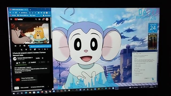The image size is (171, 96).
Task: Open the YouTube bookmark in bookmarks bar
Action: point(13,15)
